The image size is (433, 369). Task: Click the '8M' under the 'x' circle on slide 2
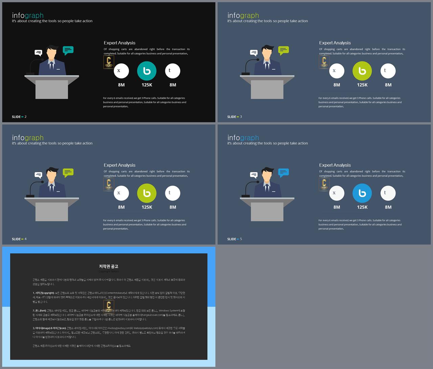coord(121,85)
